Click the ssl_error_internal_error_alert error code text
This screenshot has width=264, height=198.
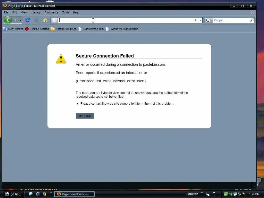[x=120, y=81]
